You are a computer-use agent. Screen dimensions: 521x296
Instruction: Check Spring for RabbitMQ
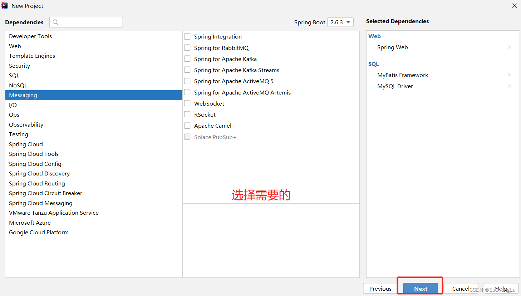pyautogui.click(x=187, y=47)
